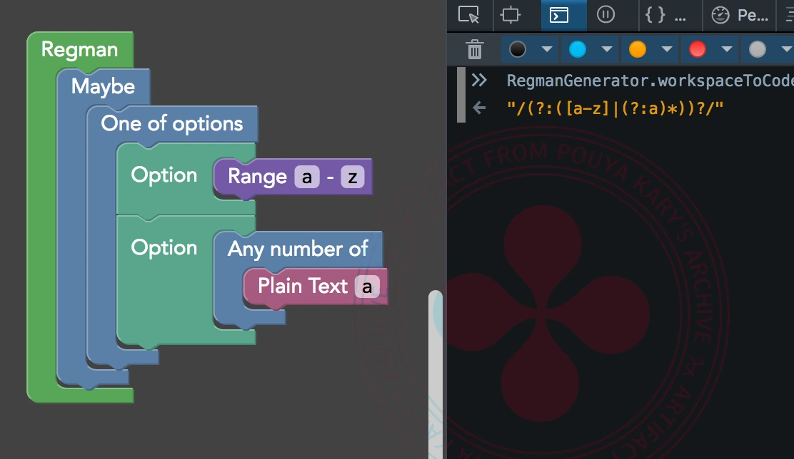This screenshot has height=459, width=794.
Task: Expand dropdown arrow beside black filter
Action: click(547, 49)
